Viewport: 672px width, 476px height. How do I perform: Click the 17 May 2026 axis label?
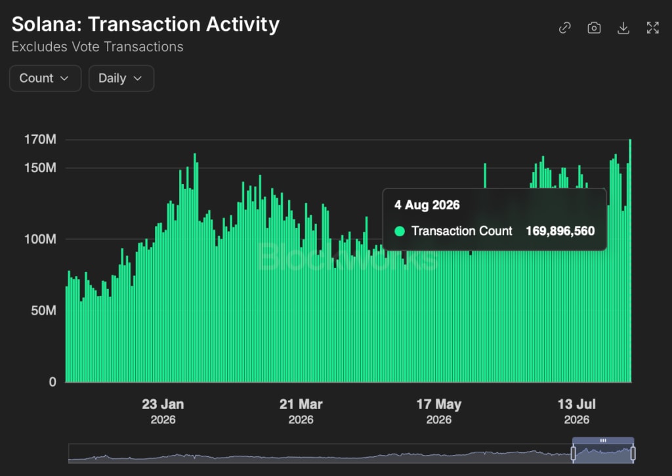click(x=439, y=411)
